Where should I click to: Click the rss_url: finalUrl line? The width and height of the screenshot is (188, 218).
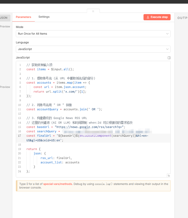56,158
